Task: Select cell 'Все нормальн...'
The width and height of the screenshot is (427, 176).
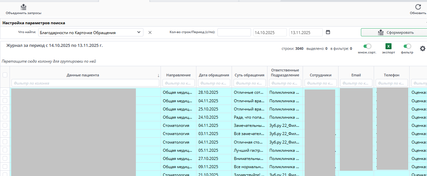Action: click(249, 166)
